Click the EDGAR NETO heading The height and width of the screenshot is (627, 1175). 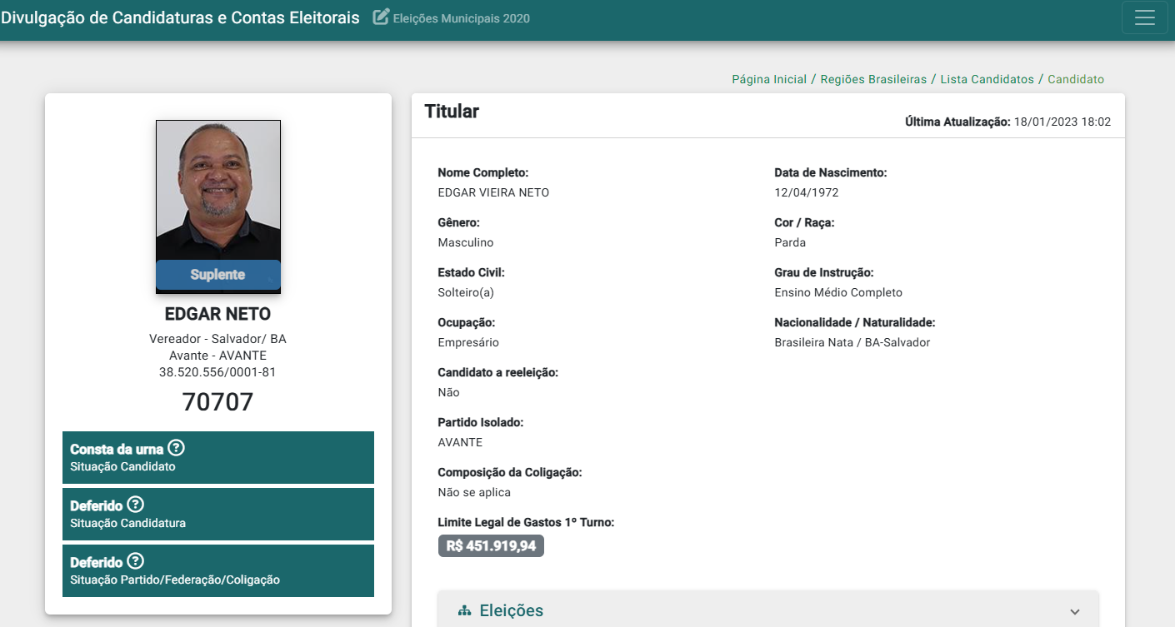(x=217, y=315)
